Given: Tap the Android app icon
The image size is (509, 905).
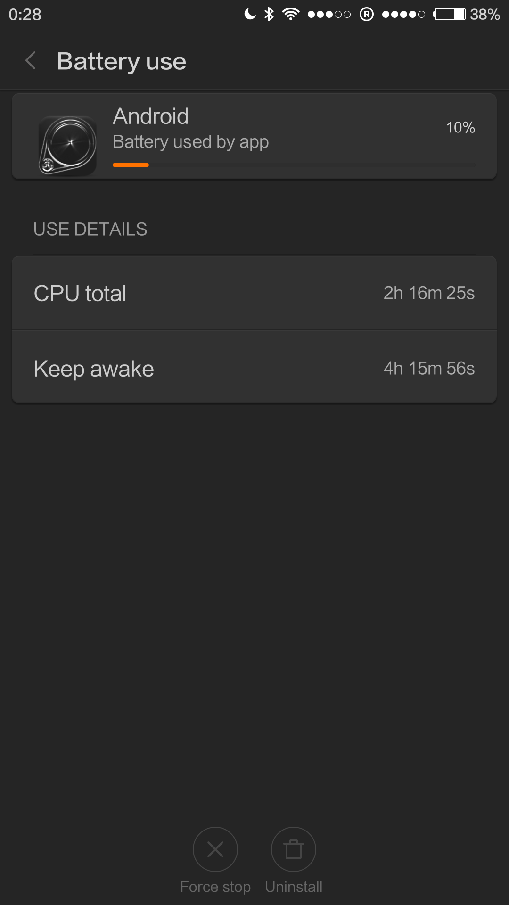Looking at the screenshot, I should pos(68,146).
